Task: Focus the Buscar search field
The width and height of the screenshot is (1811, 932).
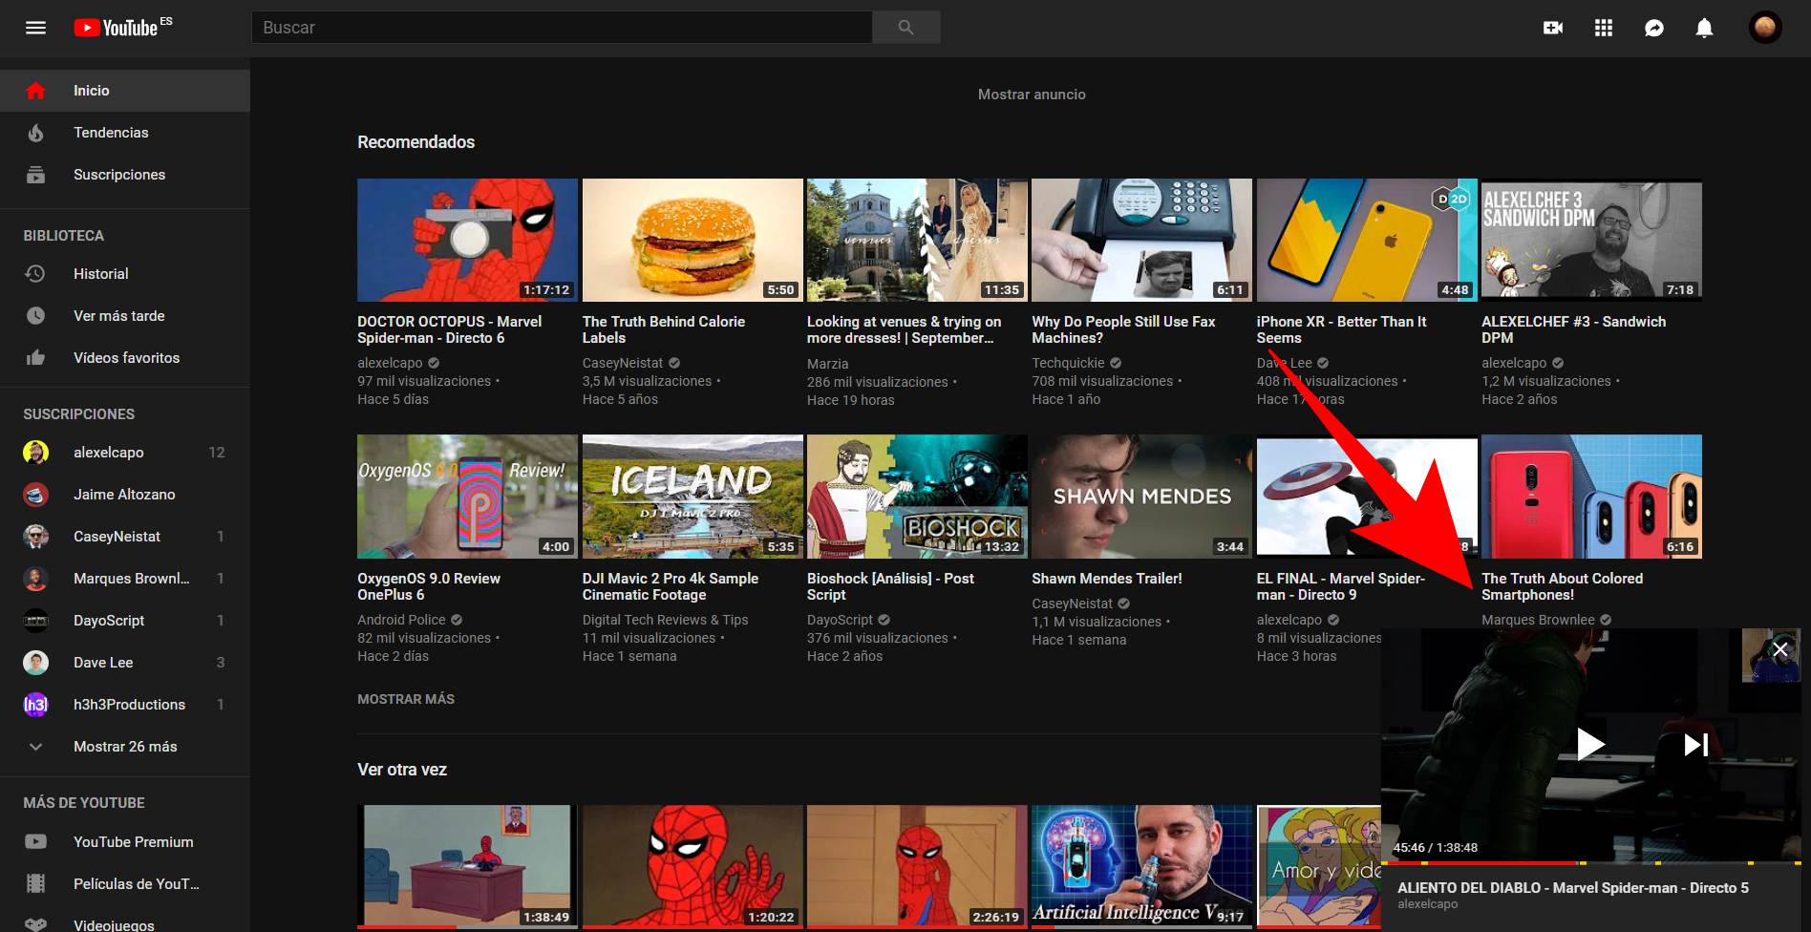Action: 562,28
